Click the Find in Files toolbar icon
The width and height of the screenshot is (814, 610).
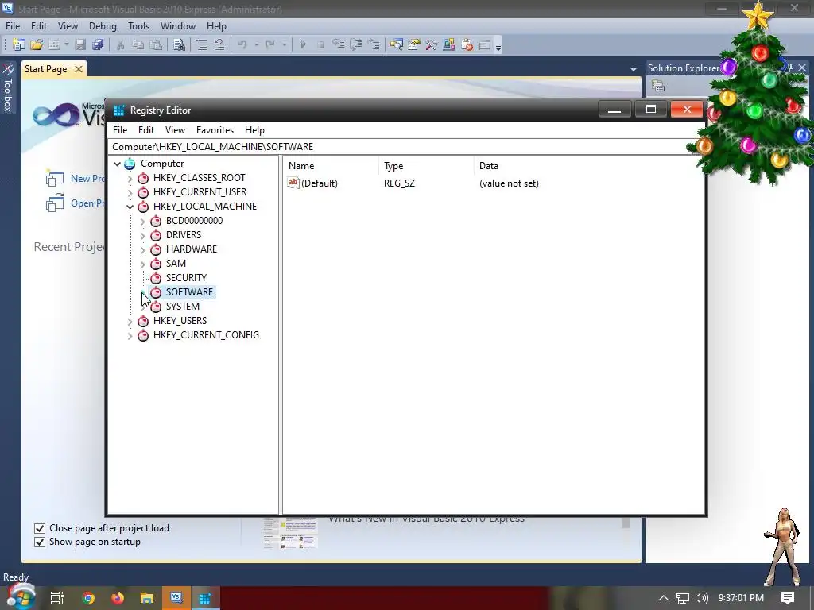coord(179,45)
